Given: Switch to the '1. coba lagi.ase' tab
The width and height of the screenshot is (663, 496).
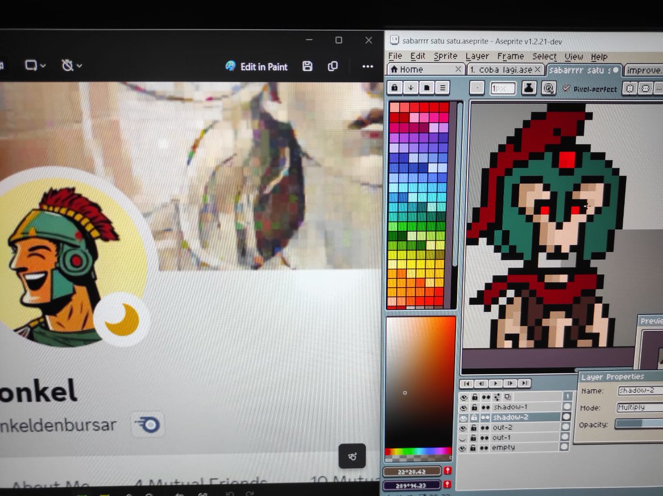Looking at the screenshot, I should [x=505, y=70].
